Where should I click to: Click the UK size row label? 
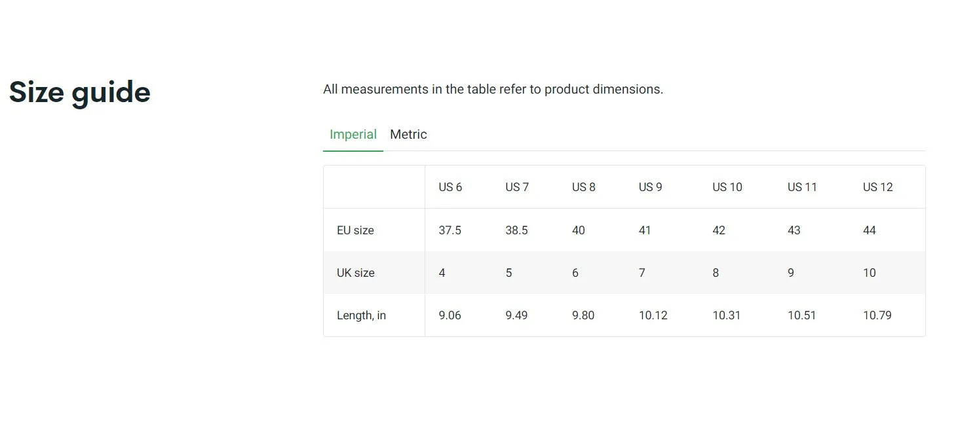click(356, 273)
